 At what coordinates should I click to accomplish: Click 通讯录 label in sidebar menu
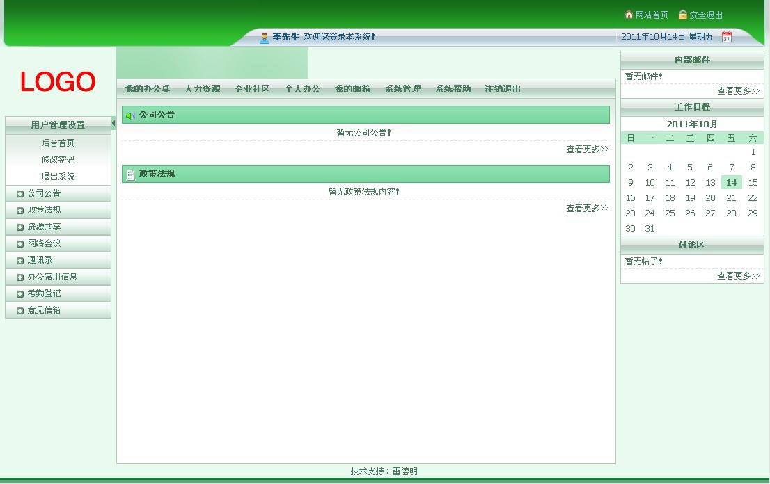tap(40, 260)
